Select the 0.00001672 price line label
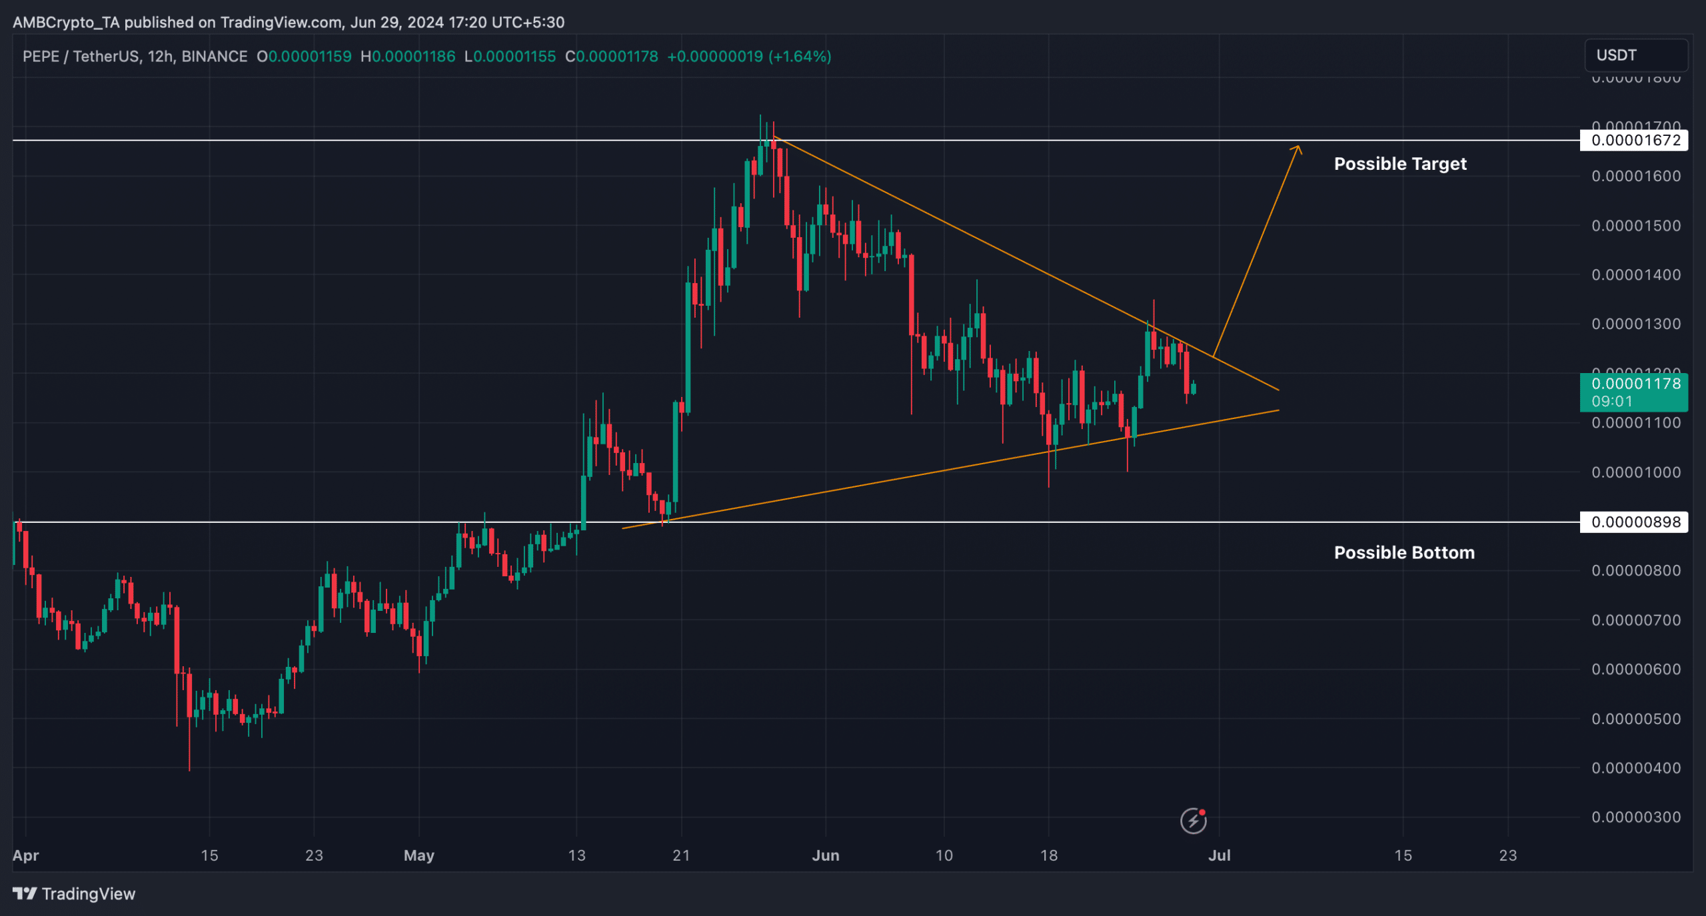1706x916 pixels. [1634, 140]
